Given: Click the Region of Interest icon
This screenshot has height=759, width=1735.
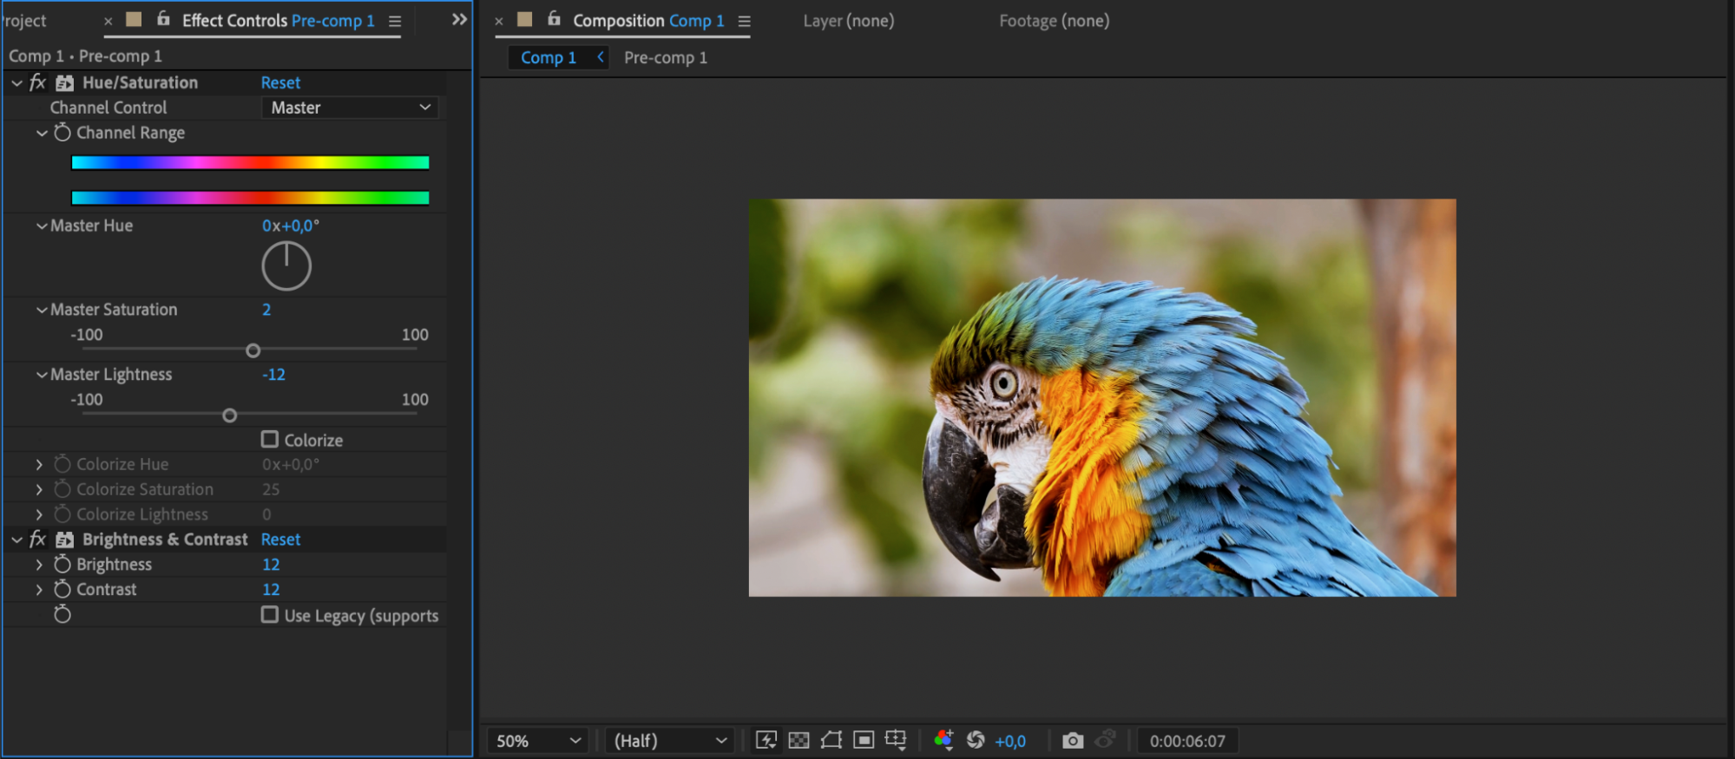Looking at the screenshot, I should click(x=863, y=740).
